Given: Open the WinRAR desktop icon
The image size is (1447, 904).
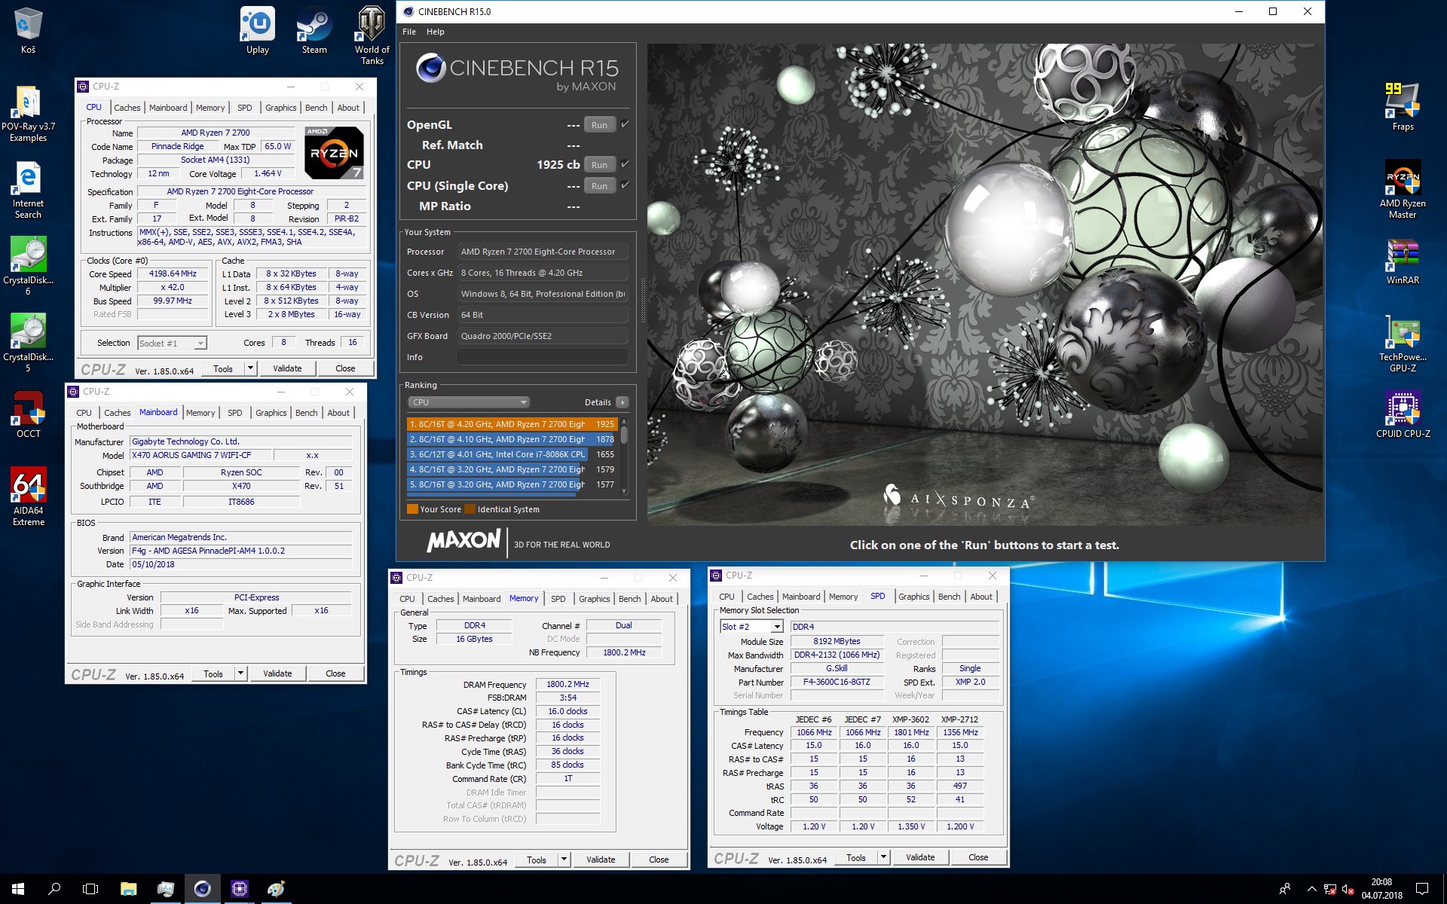Looking at the screenshot, I should point(1403,261).
